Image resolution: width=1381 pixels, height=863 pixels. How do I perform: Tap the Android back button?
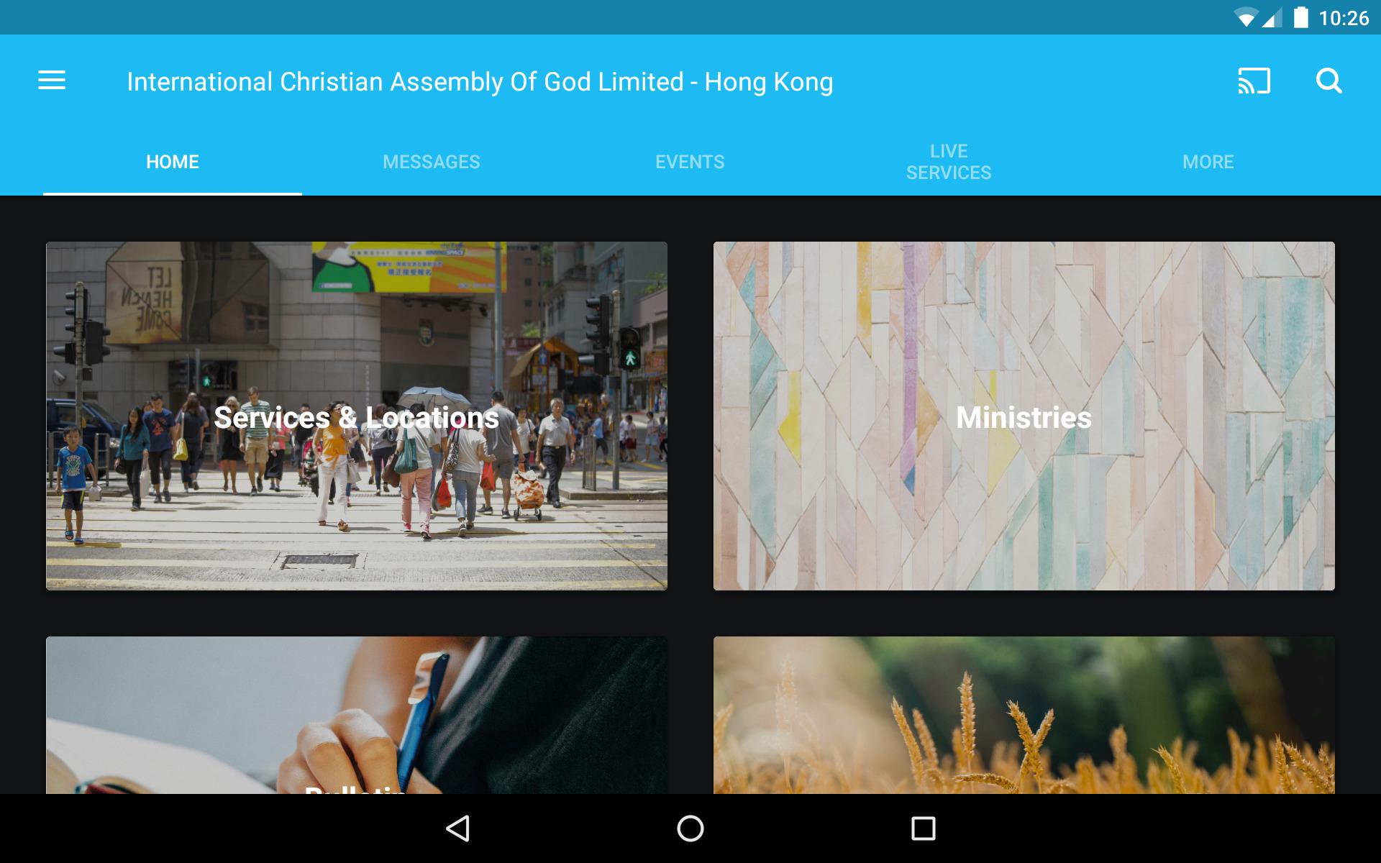click(x=458, y=828)
